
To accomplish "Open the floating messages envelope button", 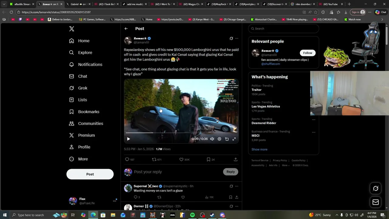I will (376, 202).
